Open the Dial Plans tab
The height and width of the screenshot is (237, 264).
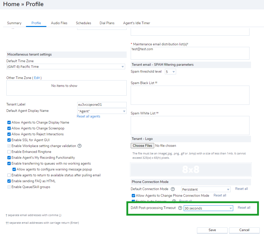[107, 23]
